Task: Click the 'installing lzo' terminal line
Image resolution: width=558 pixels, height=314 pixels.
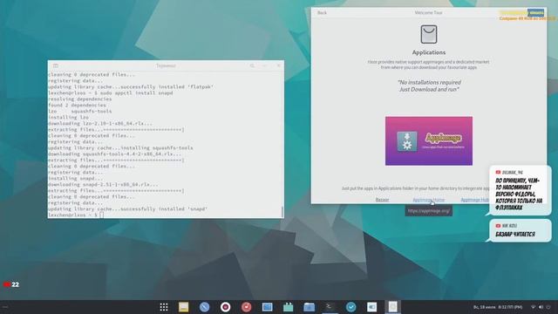Action: pos(68,118)
